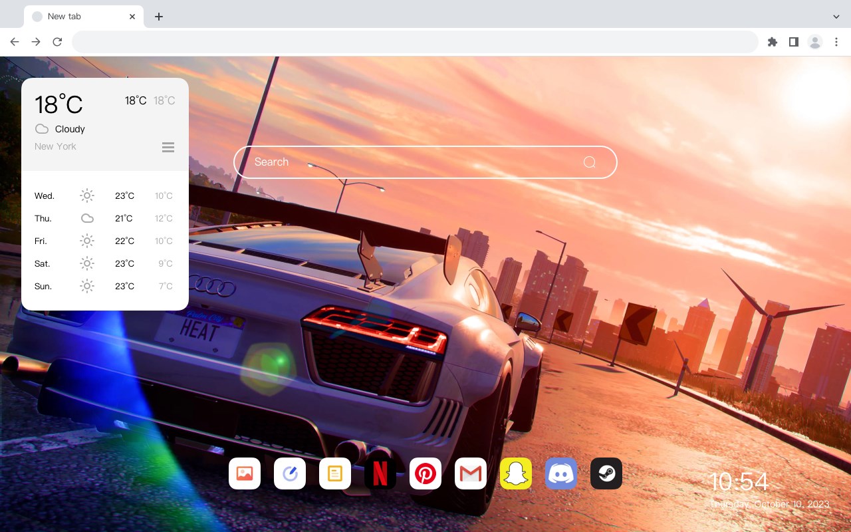Click the current 18°C temperature
The image size is (851, 532).
[59, 104]
